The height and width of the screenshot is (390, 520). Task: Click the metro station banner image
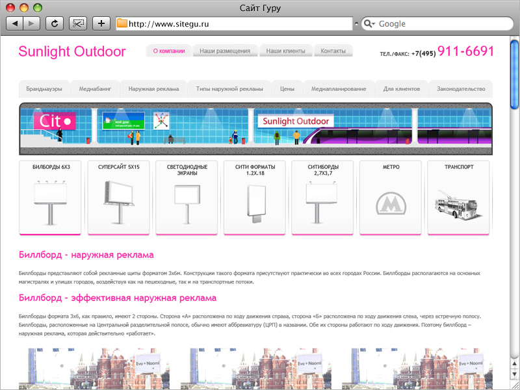point(255,129)
